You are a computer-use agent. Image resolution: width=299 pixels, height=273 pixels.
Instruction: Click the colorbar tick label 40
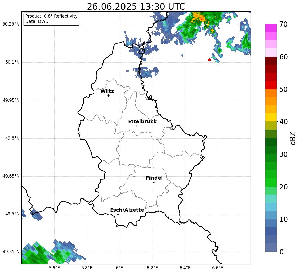pos(283,122)
